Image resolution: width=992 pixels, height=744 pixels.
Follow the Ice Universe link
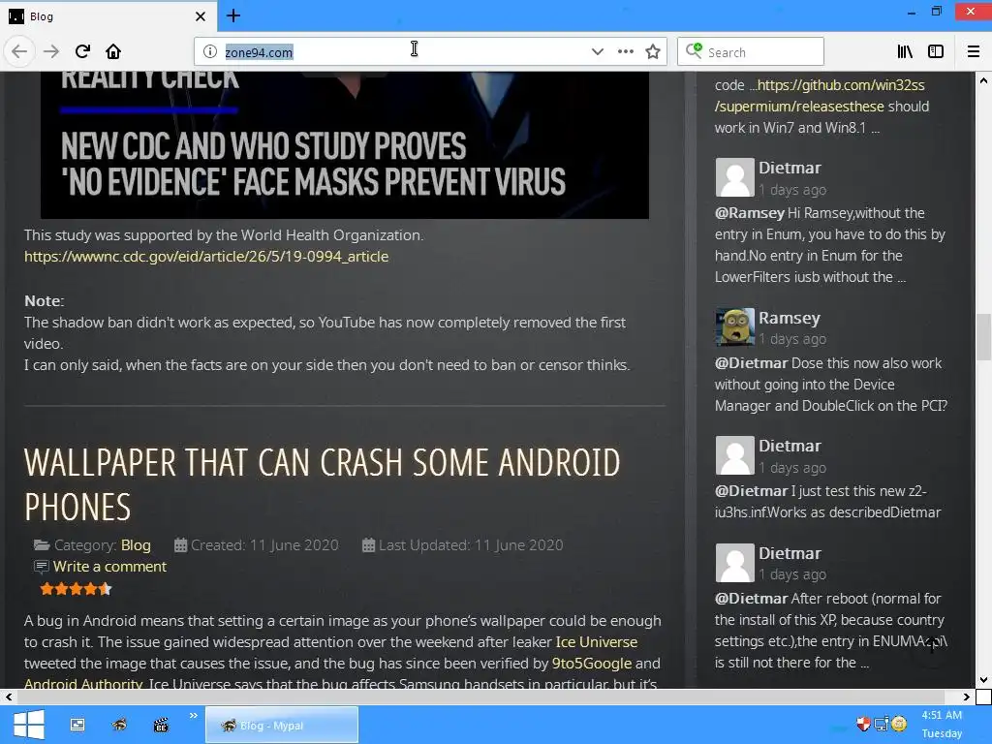point(597,642)
